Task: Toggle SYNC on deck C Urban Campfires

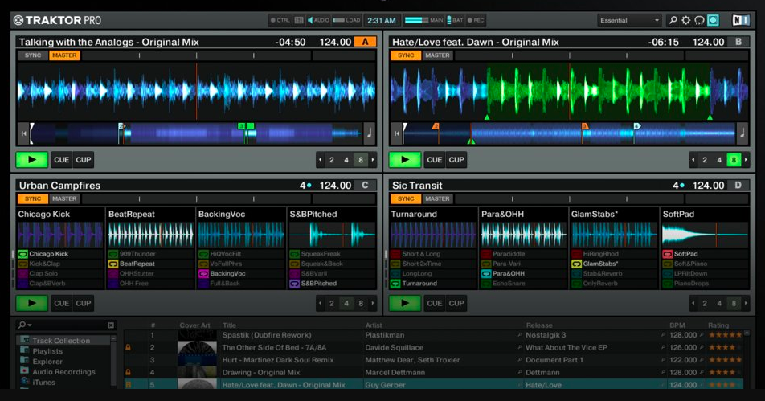Action: coord(33,198)
